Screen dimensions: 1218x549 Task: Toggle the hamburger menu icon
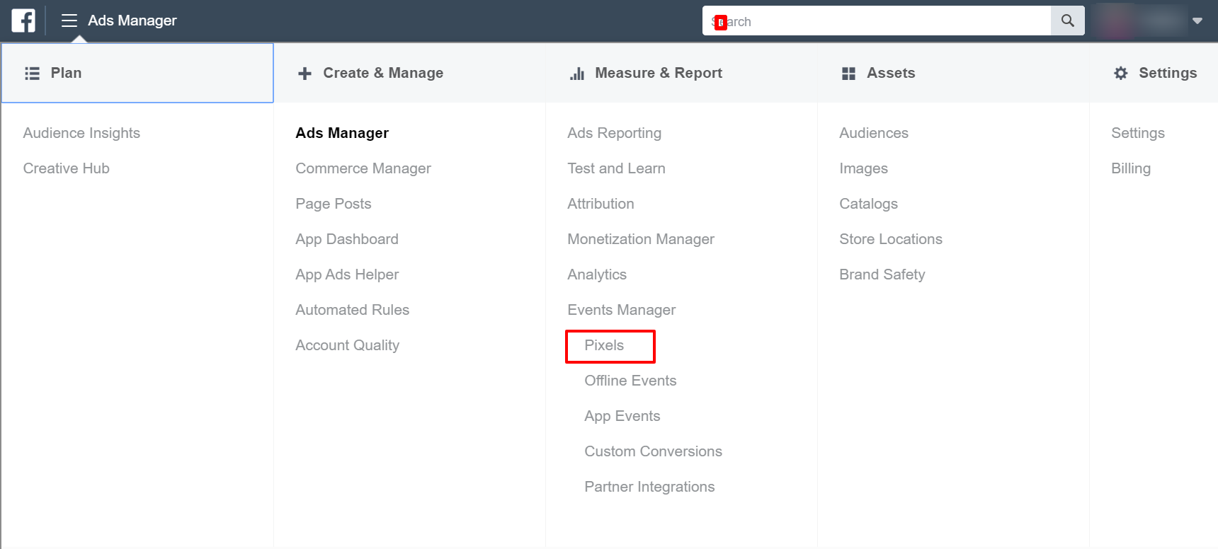tap(69, 21)
